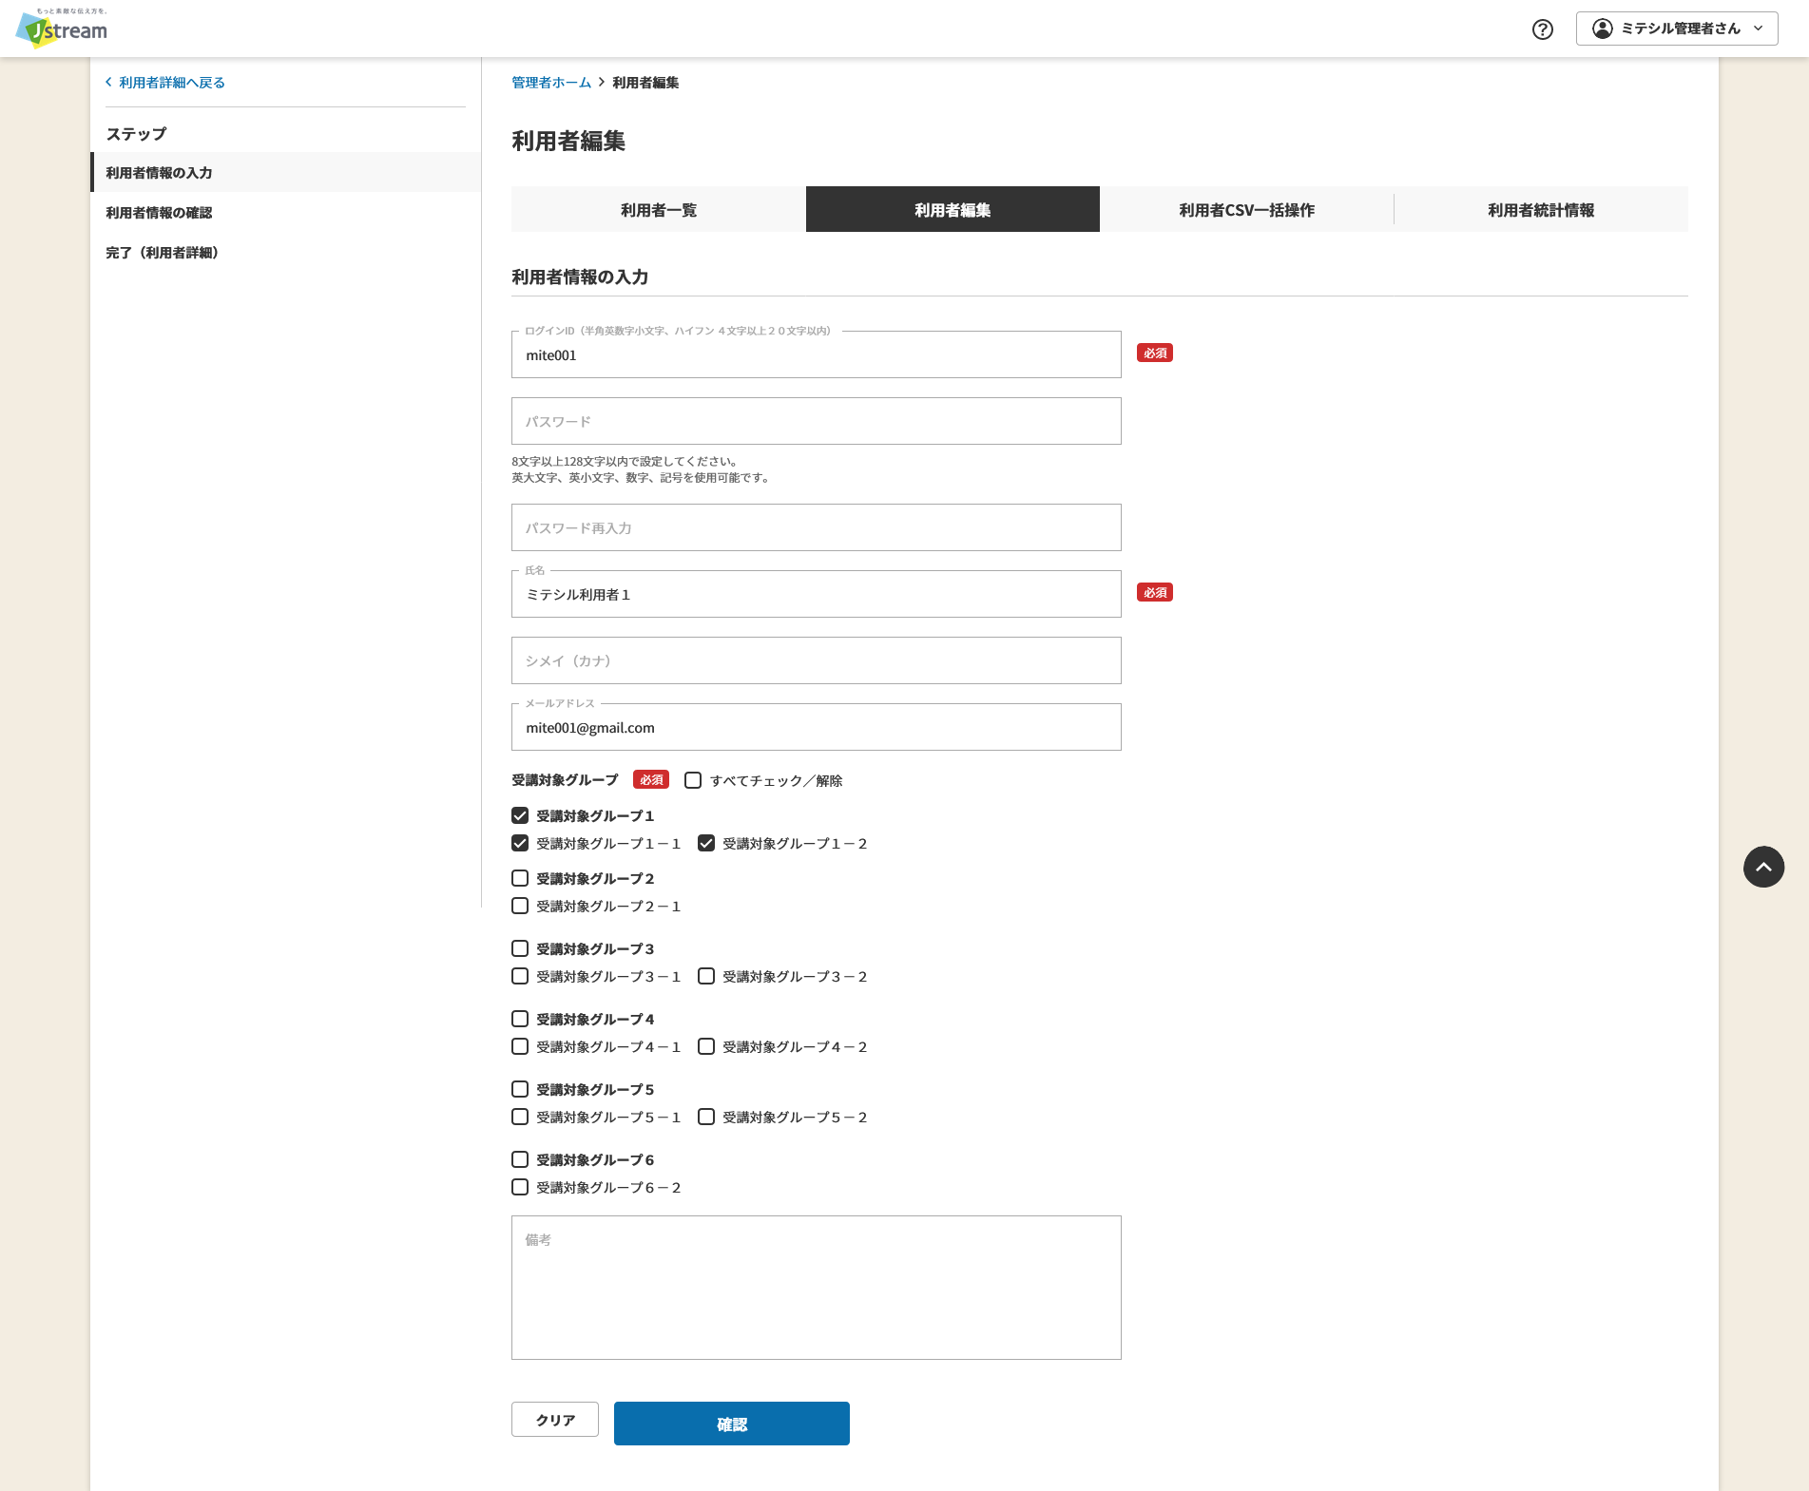Open 利用者CSV一括操作 tab
The width and height of the screenshot is (1809, 1491).
point(1246,209)
